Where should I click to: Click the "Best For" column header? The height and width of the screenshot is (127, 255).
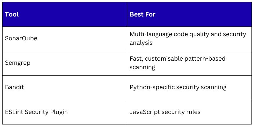(142, 15)
